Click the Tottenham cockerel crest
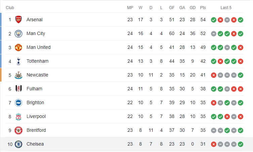 [x=18, y=61]
